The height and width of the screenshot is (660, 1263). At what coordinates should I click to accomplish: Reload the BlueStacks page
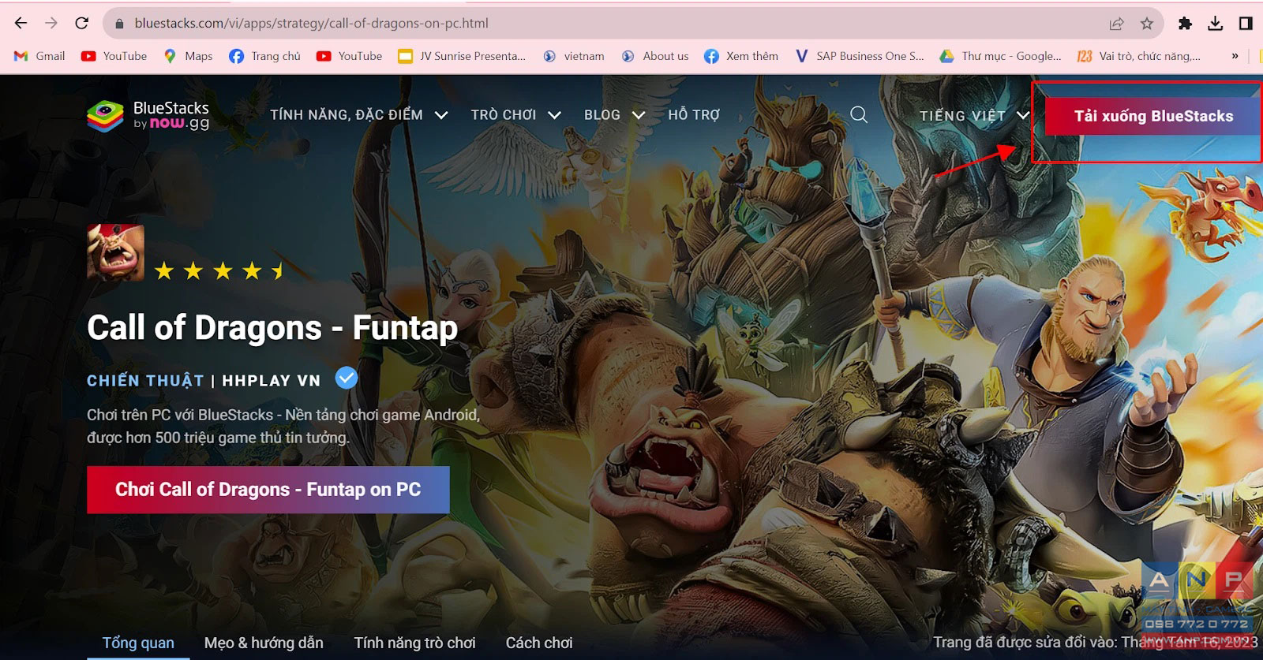click(82, 24)
